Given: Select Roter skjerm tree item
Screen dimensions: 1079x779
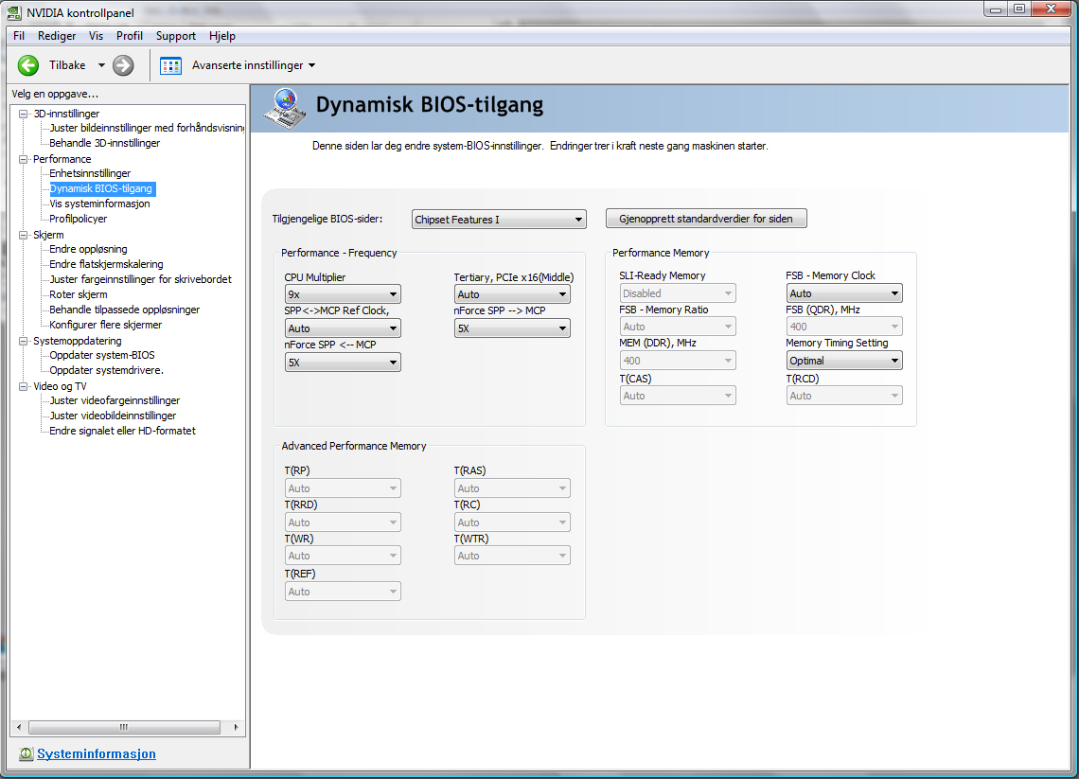Looking at the screenshot, I should tap(78, 294).
